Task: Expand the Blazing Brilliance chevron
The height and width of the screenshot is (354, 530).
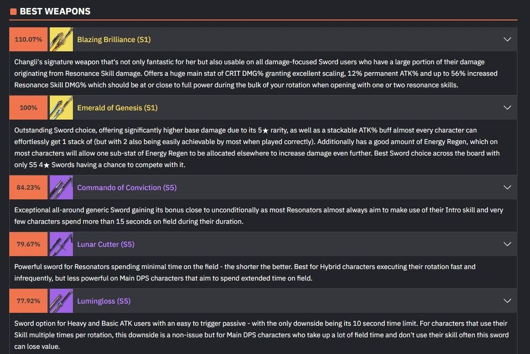Action: click(507, 39)
